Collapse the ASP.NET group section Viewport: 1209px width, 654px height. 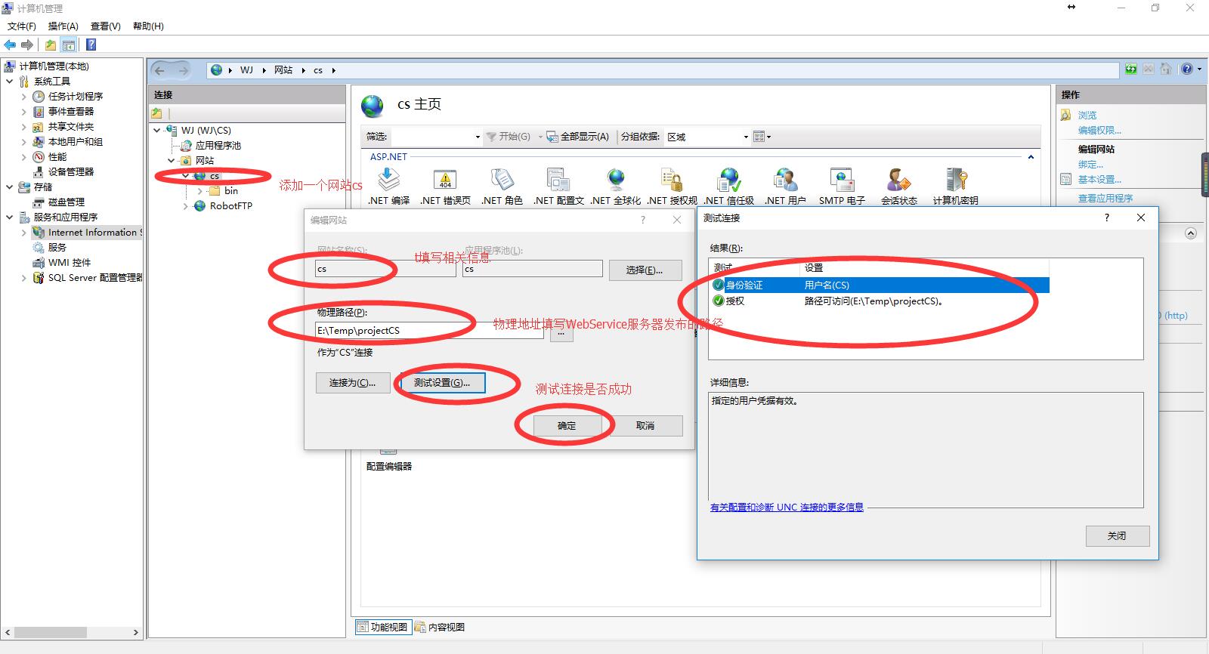click(x=1031, y=157)
